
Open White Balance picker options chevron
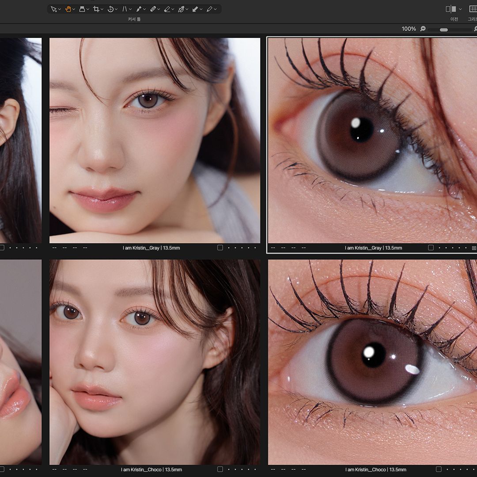(187, 9)
